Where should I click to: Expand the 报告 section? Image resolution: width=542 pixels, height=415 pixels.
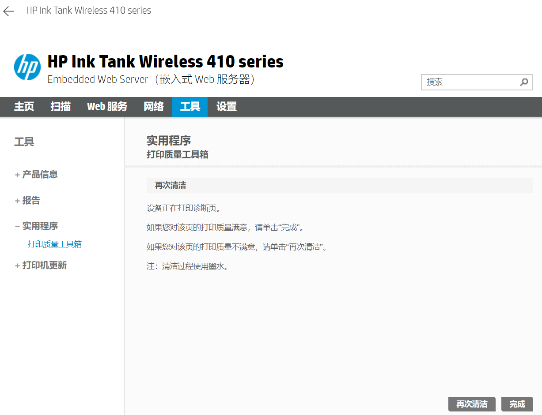pyautogui.click(x=31, y=200)
